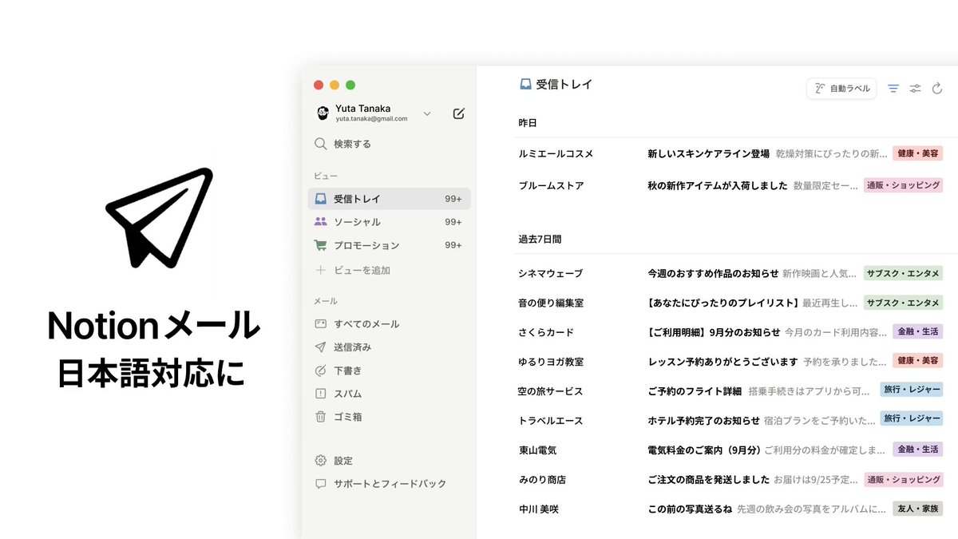This screenshot has height=539, width=958.
Task: Open the プロモーション view
Action: [x=389, y=245]
